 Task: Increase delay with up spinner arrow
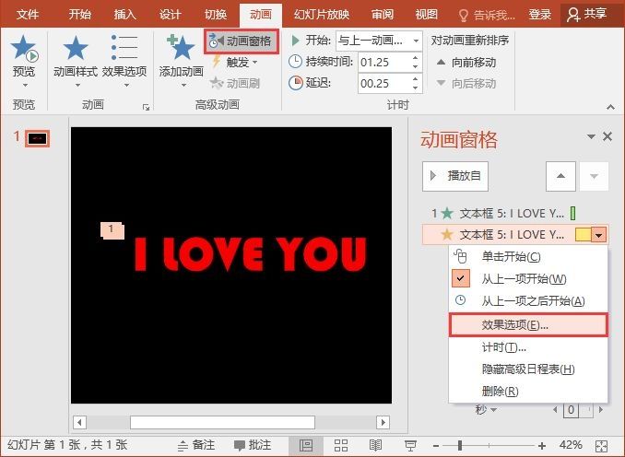(416, 79)
